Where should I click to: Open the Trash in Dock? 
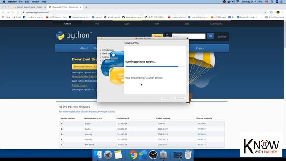click(x=188, y=155)
